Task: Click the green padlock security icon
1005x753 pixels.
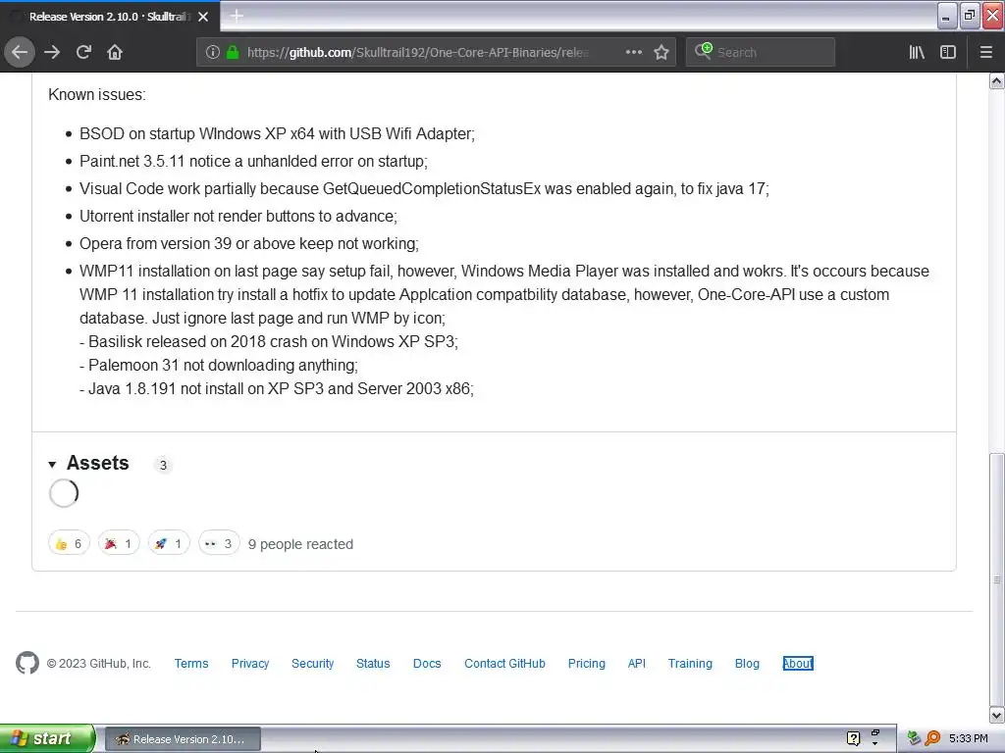Action: click(x=233, y=52)
